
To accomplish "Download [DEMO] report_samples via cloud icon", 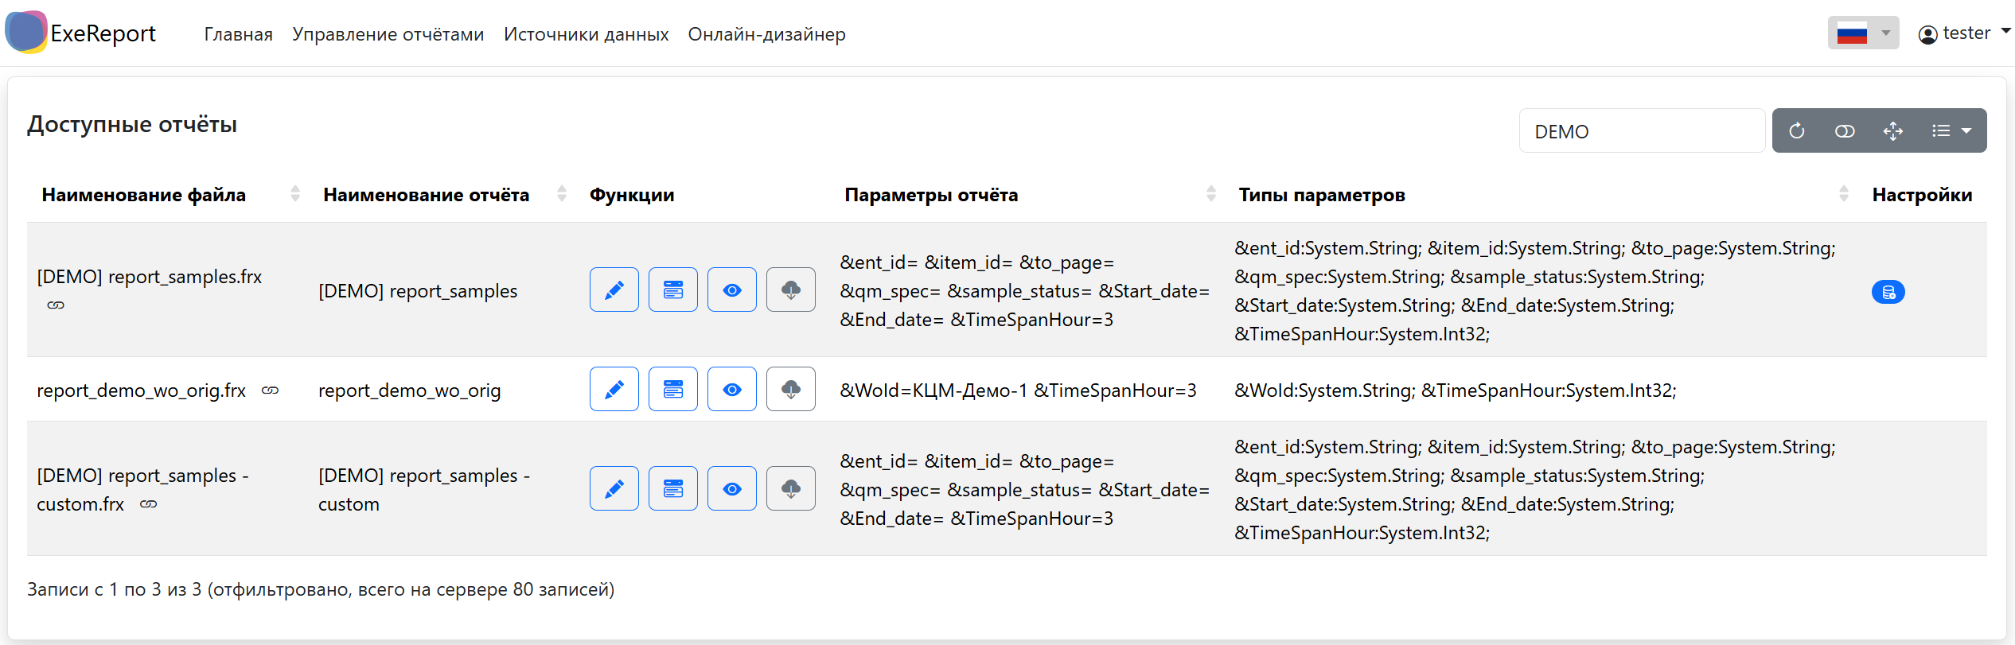I will (x=790, y=290).
